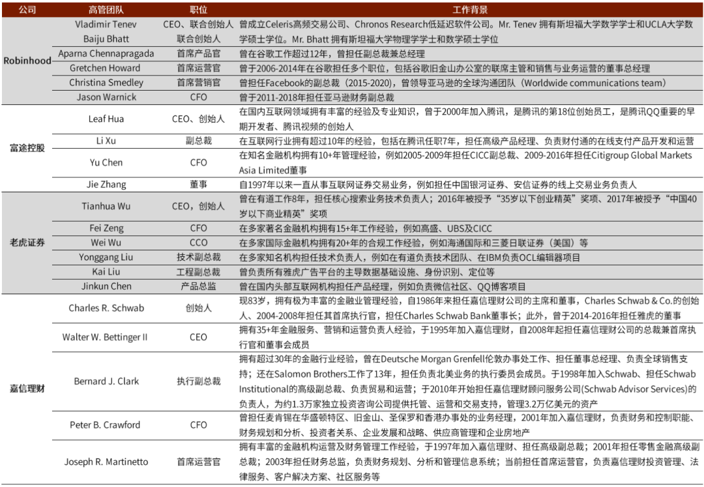
Task: Click the name Yu Chen
Action: tap(106, 162)
